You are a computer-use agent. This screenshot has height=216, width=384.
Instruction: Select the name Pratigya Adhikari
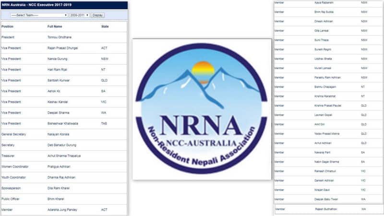[x=59, y=167]
